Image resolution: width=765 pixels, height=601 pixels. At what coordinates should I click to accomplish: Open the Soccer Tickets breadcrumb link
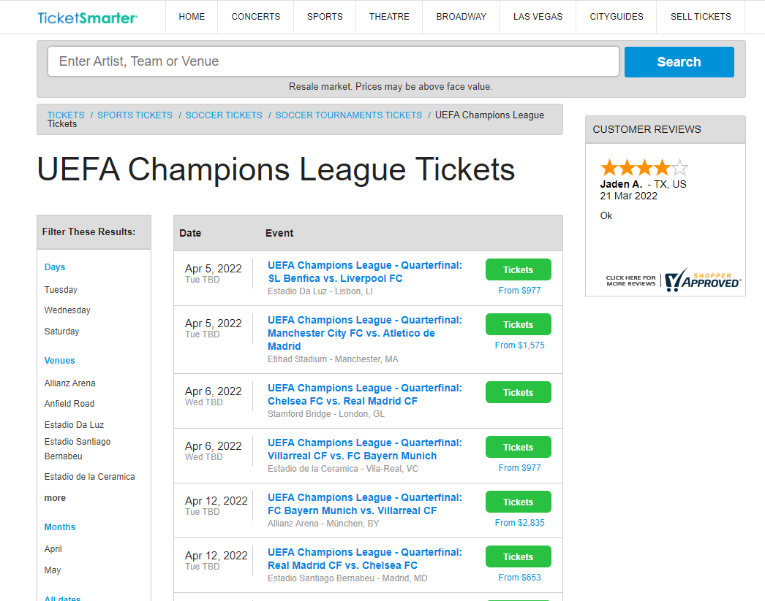coord(224,115)
